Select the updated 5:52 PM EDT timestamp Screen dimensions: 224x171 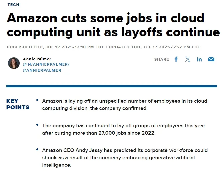tap(154, 47)
